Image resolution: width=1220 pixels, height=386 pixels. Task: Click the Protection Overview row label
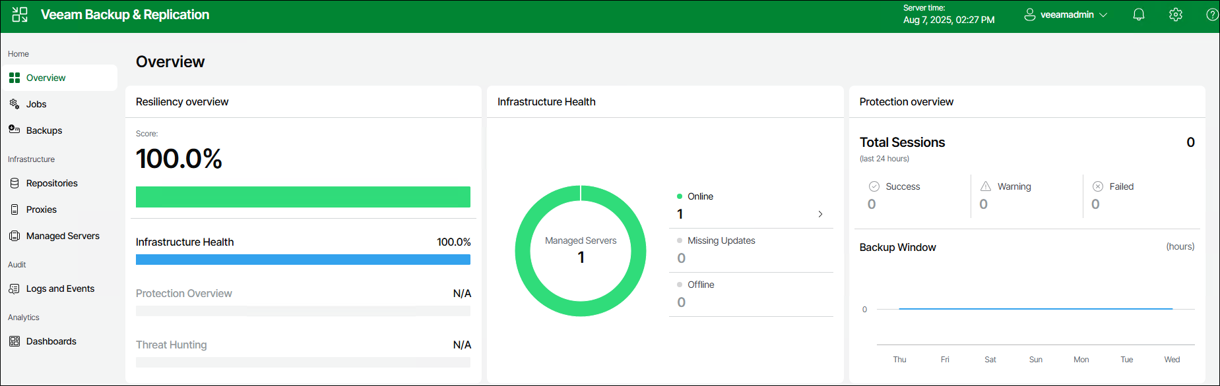(x=184, y=293)
